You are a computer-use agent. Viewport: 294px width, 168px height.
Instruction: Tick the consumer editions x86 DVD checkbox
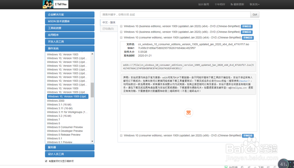pos(121,136)
